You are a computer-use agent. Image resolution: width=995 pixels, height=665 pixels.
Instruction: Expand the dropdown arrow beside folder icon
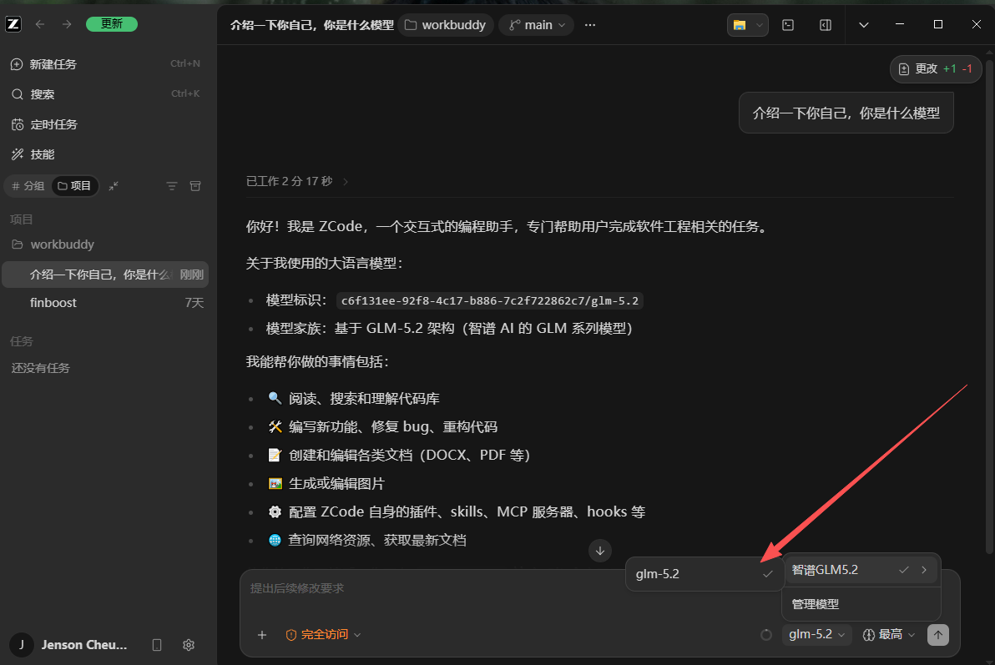click(760, 25)
